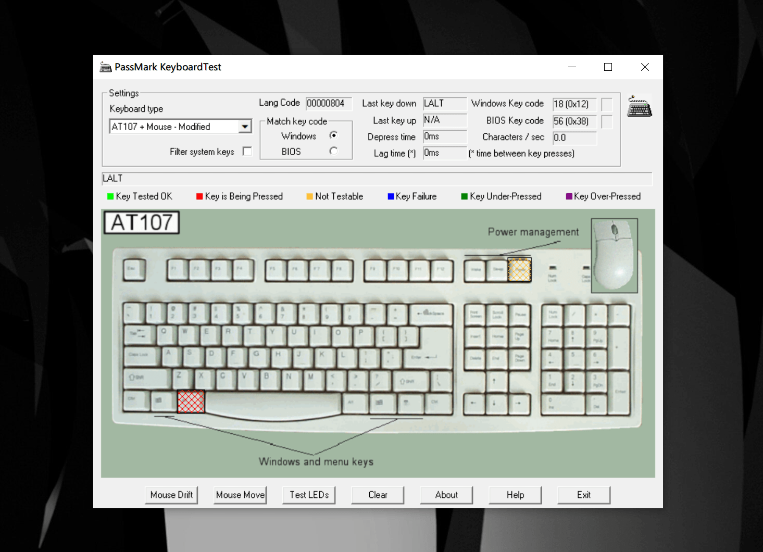Open the Keyboard type dropdown arrow

pyautogui.click(x=245, y=127)
